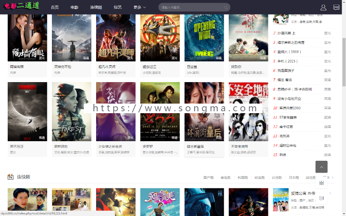Open the 隔墙有眼 movie poster
The width and height of the screenshot is (346, 216).
pos(27,38)
